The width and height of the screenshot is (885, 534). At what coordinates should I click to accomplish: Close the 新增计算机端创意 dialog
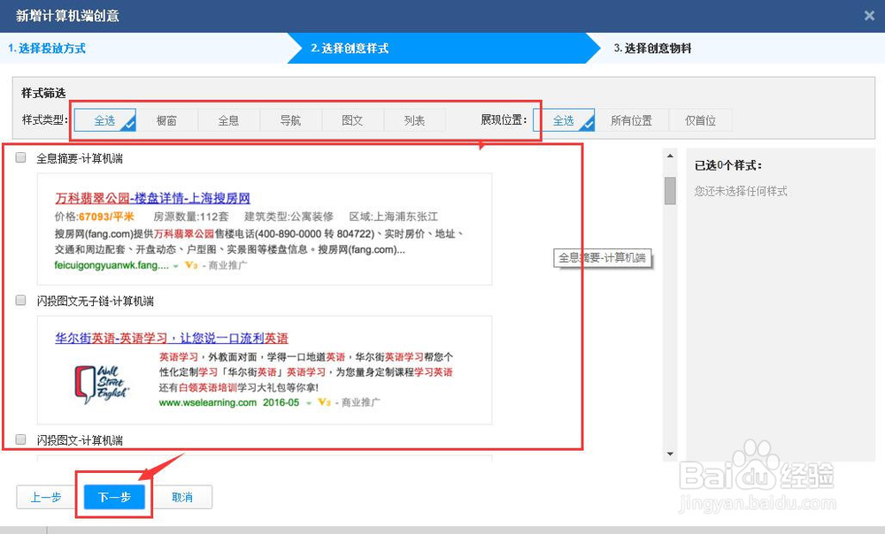[x=871, y=15]
